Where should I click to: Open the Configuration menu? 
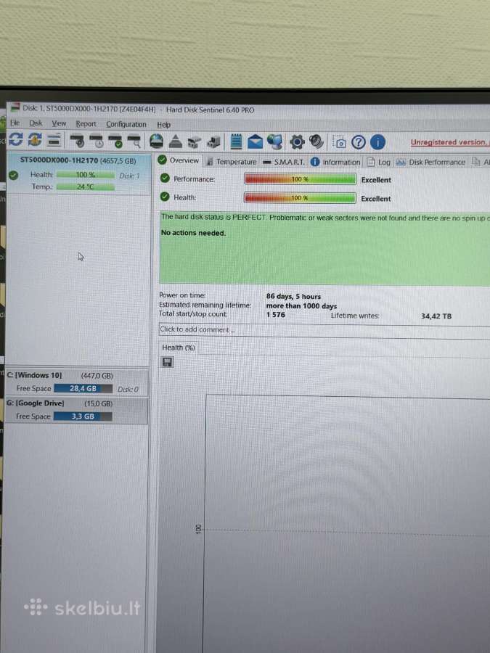click(126, 124)
